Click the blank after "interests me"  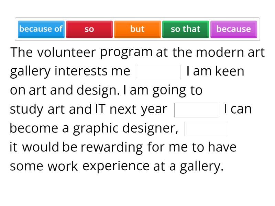pyautogui.click(x=158, y=72)
